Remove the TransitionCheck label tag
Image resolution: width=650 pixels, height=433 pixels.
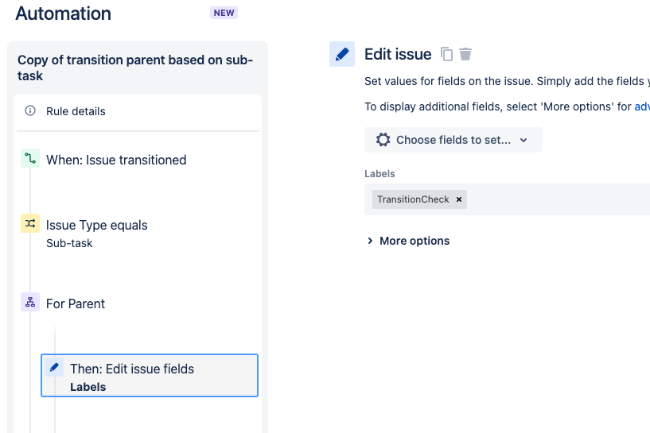[459, 199]
